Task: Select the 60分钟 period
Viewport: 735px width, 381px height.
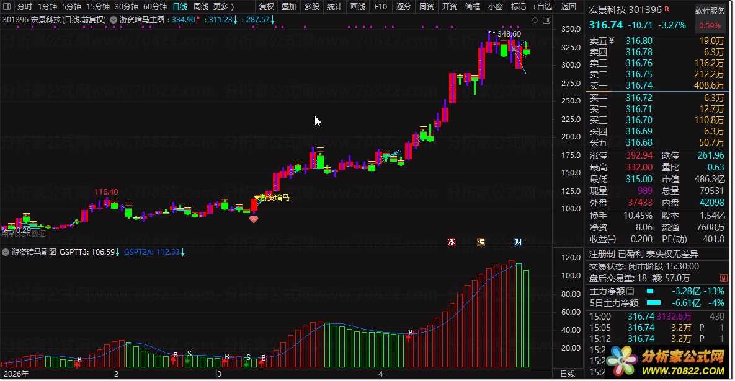Action: (x=155, y=7)
